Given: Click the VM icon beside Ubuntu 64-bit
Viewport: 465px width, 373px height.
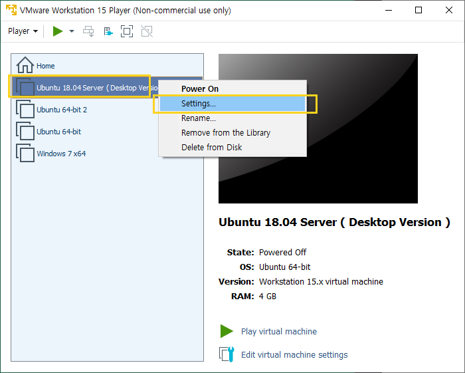Looking at the screenshot, I should coord(25,131).
